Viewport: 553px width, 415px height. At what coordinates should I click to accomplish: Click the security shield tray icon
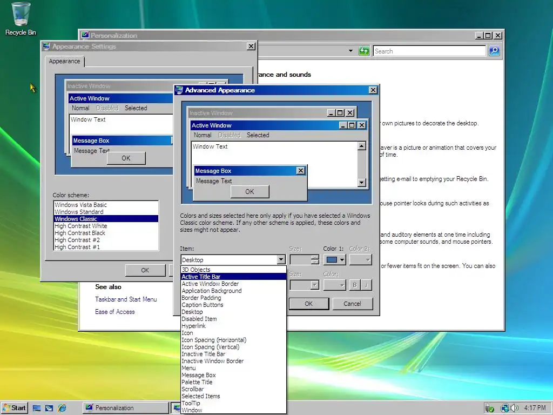[x=489, y=409]
